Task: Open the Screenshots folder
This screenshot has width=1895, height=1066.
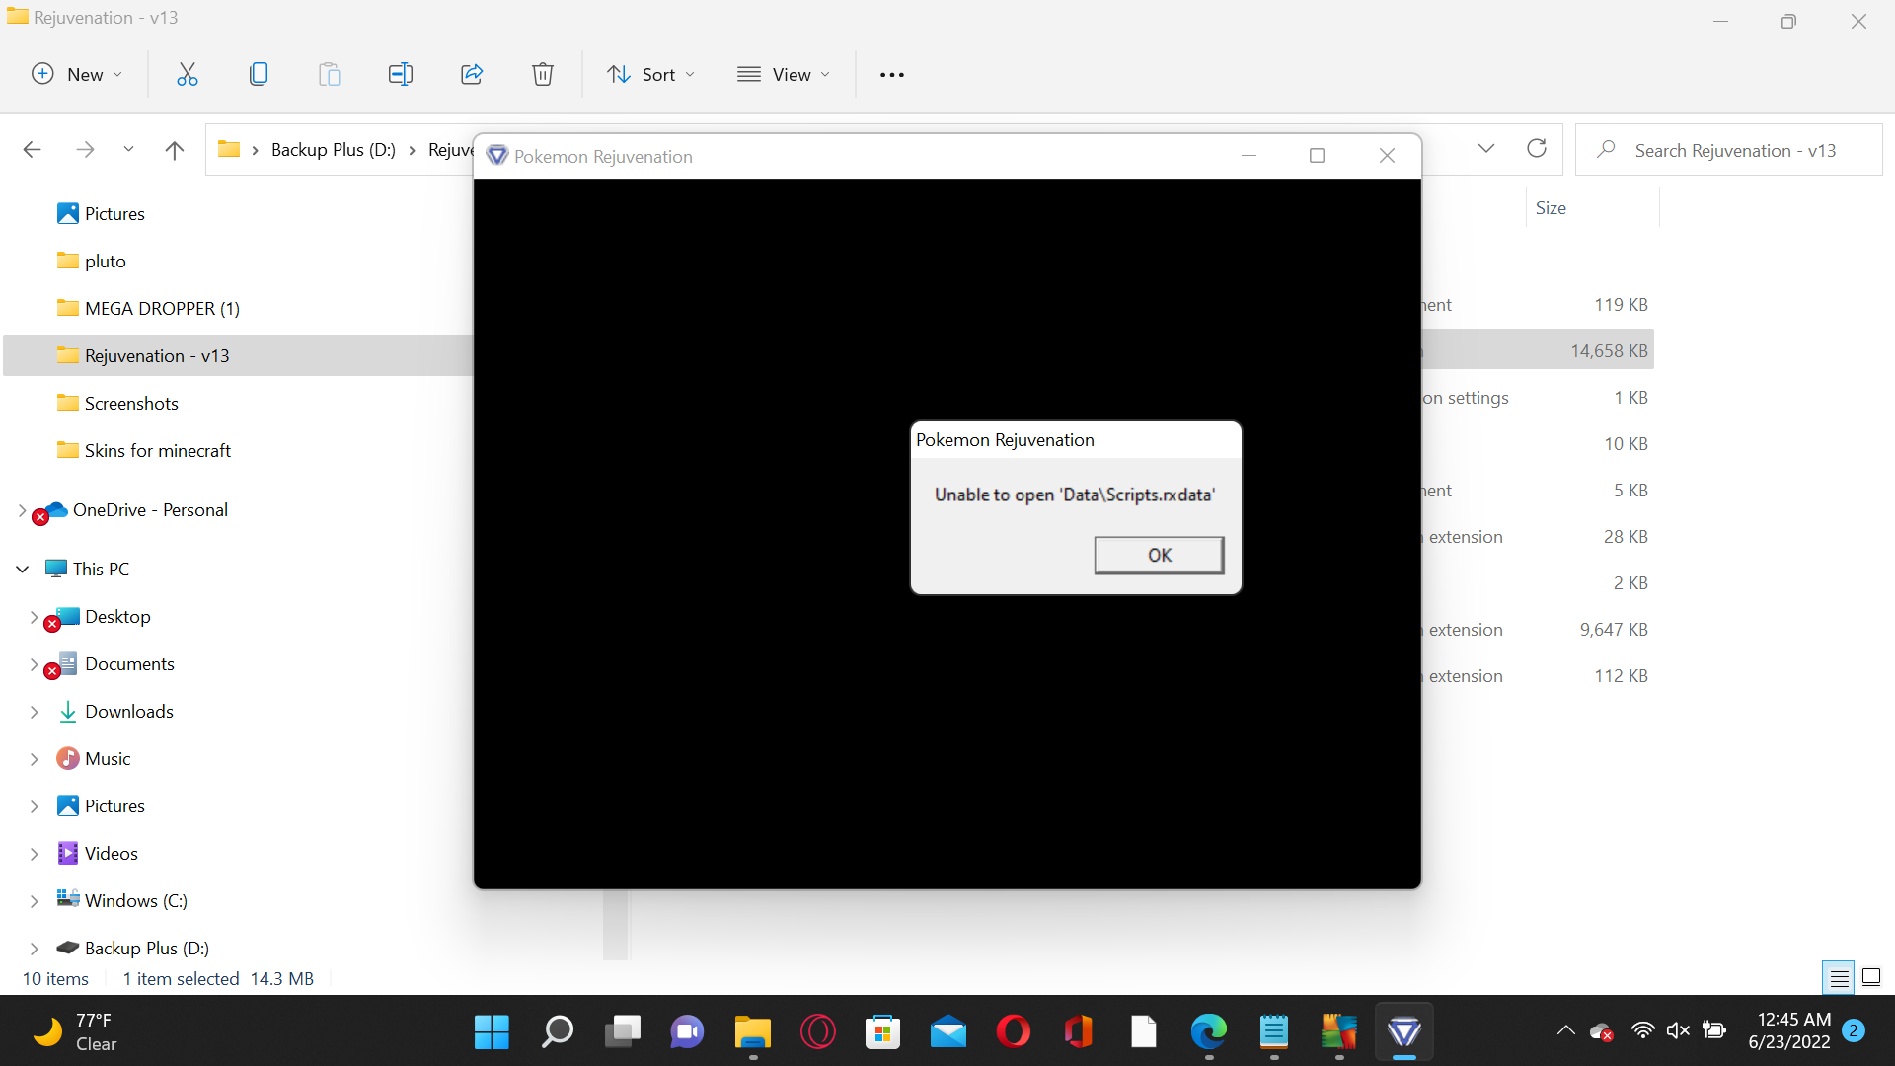Action: (x=131, y=403)
